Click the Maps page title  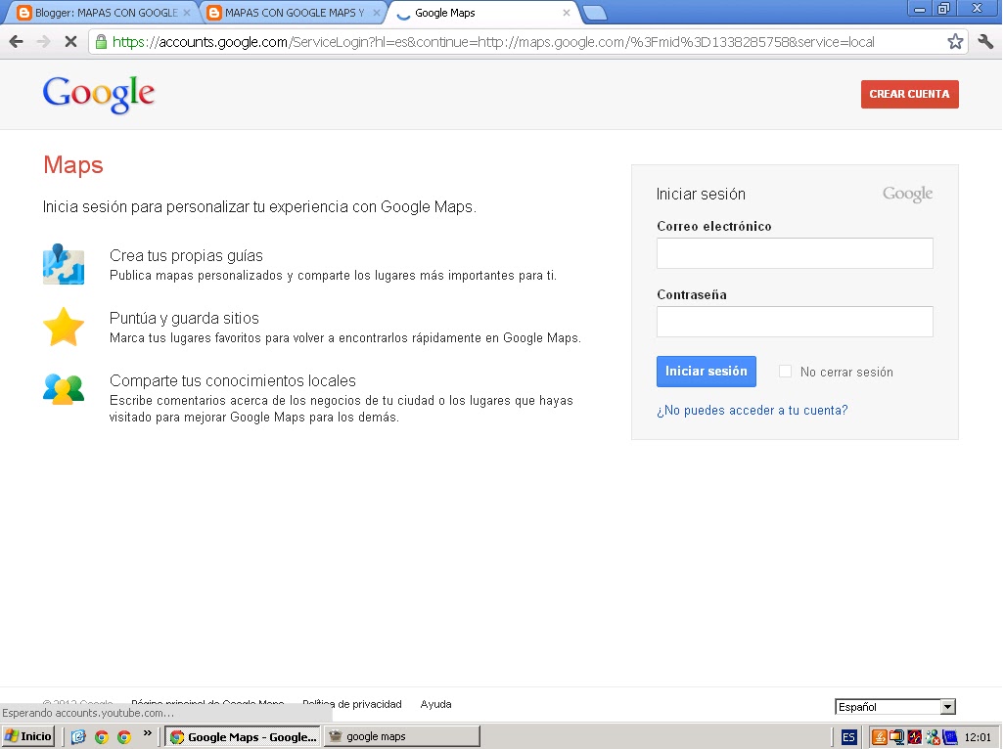point(73,165)
